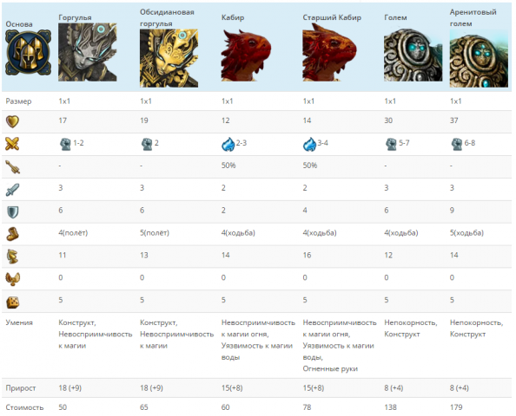Click the boot movement speed icon
Screen dimensions: 516x416
(12, 234)
